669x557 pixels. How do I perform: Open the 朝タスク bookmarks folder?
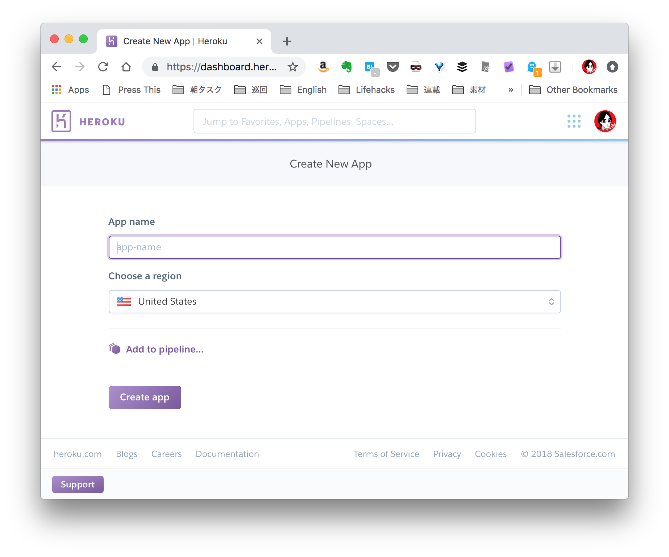pyautogui.click(x=197, y=90)
